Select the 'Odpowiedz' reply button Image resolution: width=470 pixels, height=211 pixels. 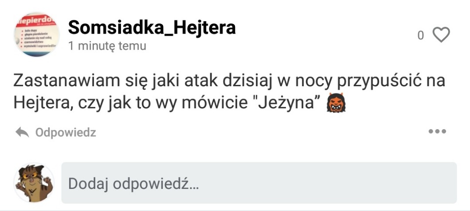tap(66, 132)
